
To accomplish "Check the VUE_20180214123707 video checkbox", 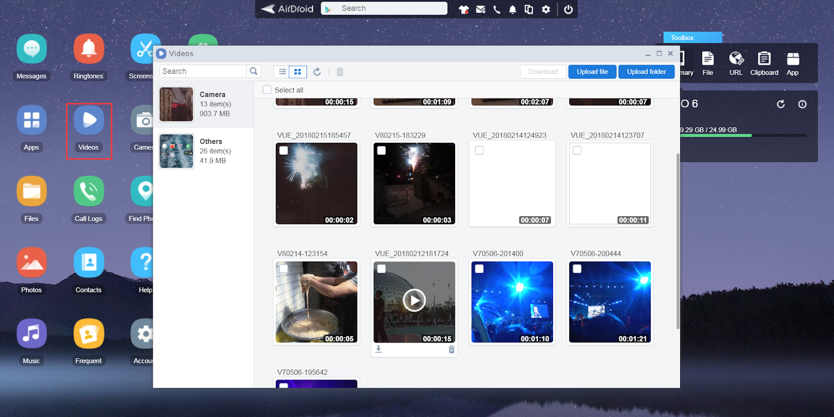I will 577,151.
